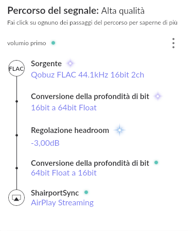Viewport: 193px width, 231px height.
Task: Click the AirPlay output circle icon
Action: tap(16, 198)
